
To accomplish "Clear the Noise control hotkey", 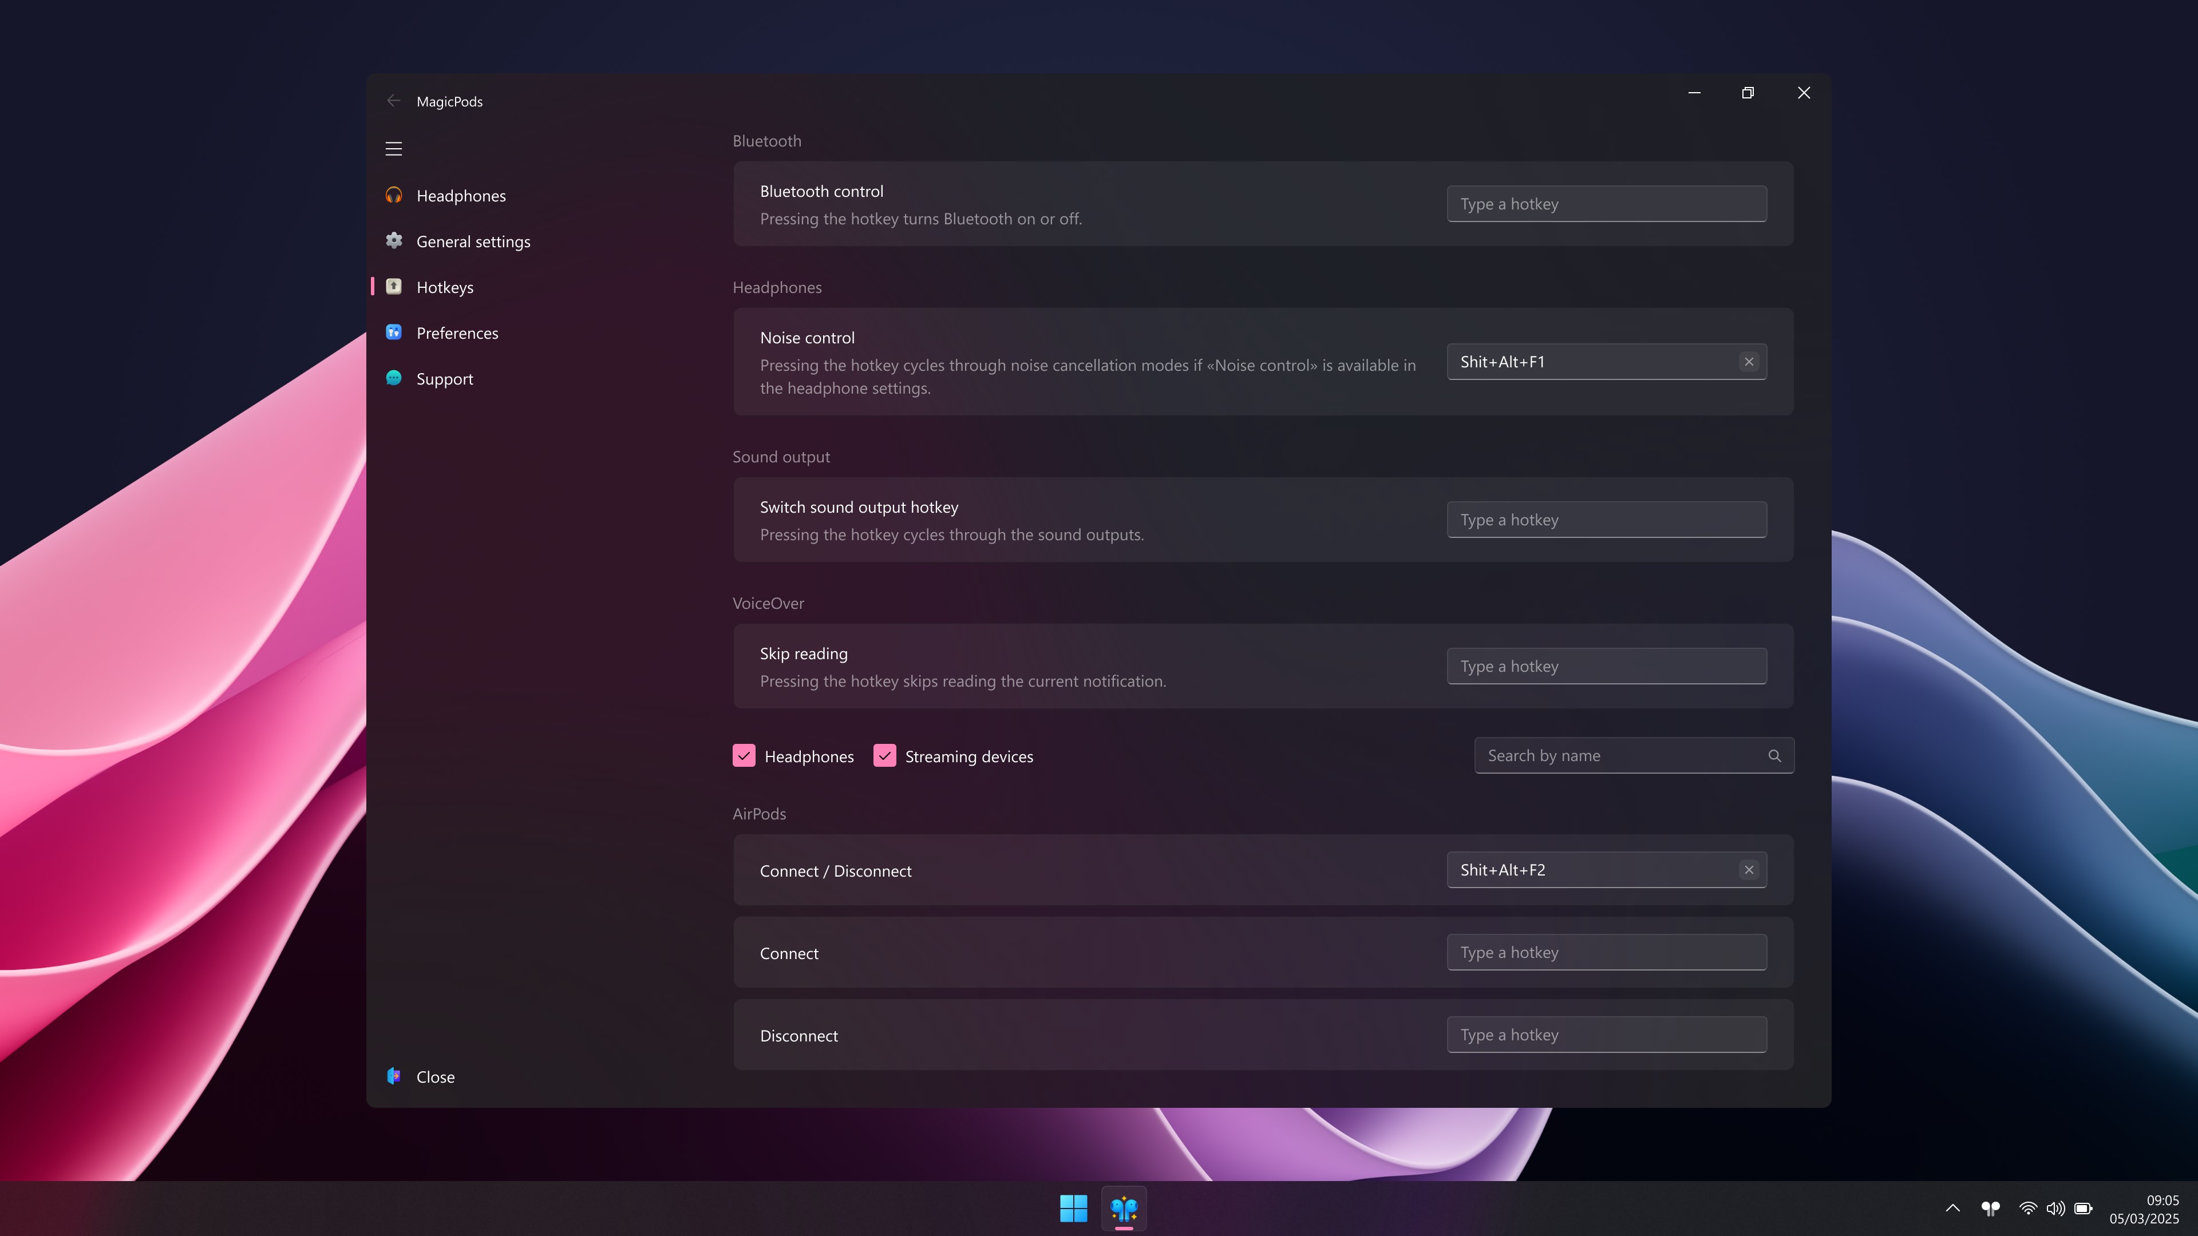I will click(x=1748, y=361).
